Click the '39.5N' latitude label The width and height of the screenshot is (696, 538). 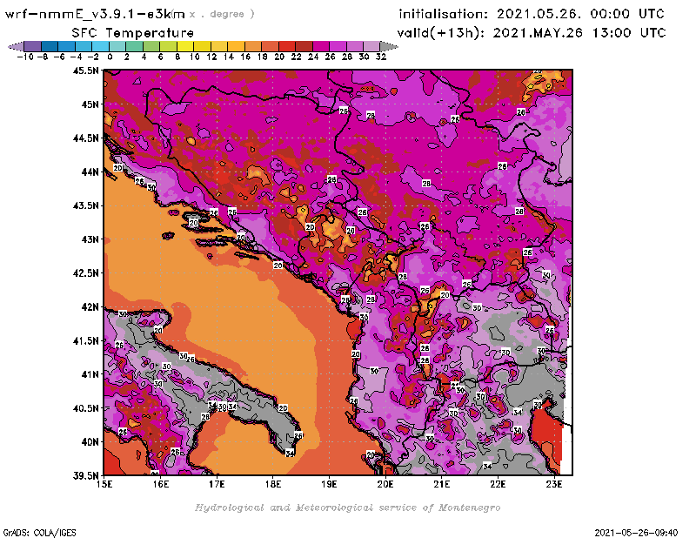pos(85,475)
